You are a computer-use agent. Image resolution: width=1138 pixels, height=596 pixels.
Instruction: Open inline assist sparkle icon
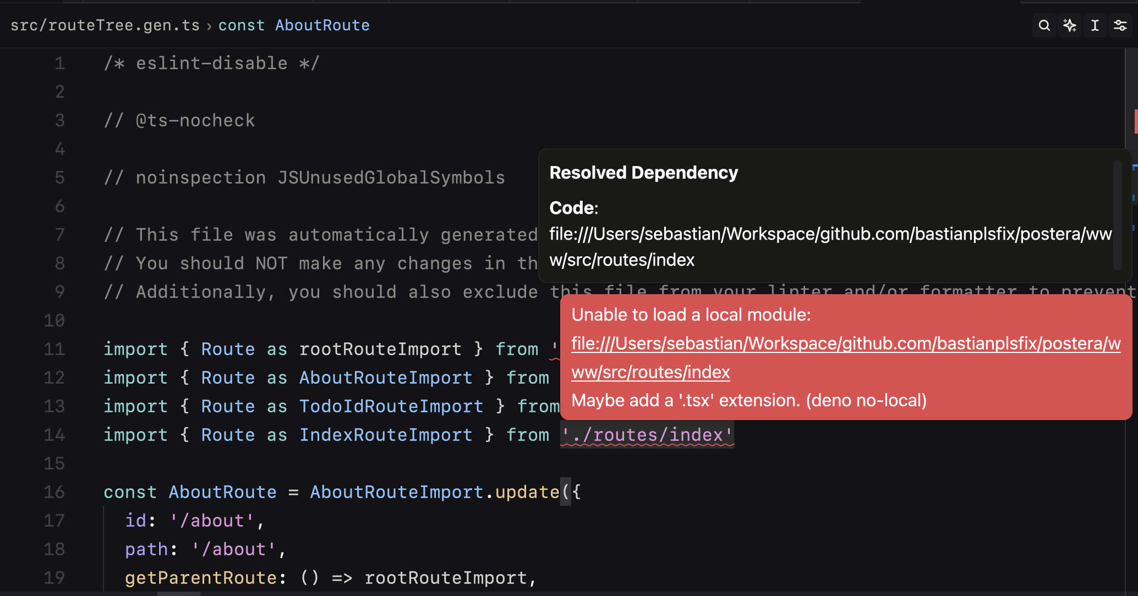coord(1070,25)
